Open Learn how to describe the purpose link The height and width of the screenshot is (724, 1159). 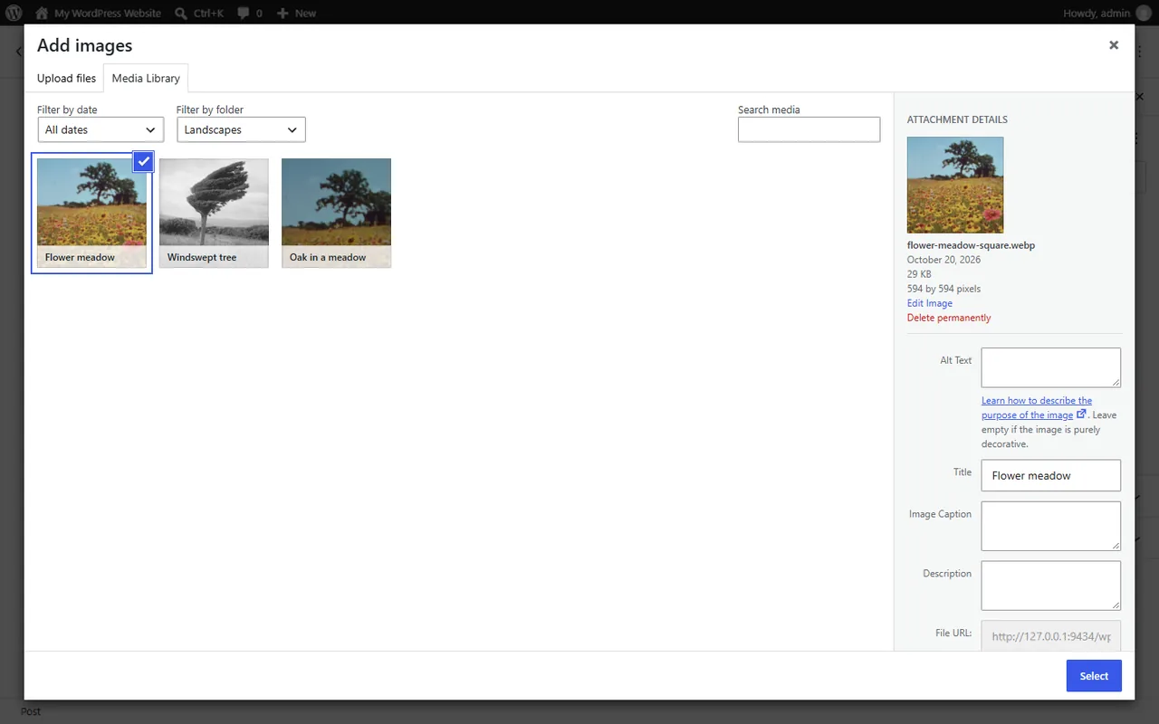pyautogui.click(x=1037, y=407)
